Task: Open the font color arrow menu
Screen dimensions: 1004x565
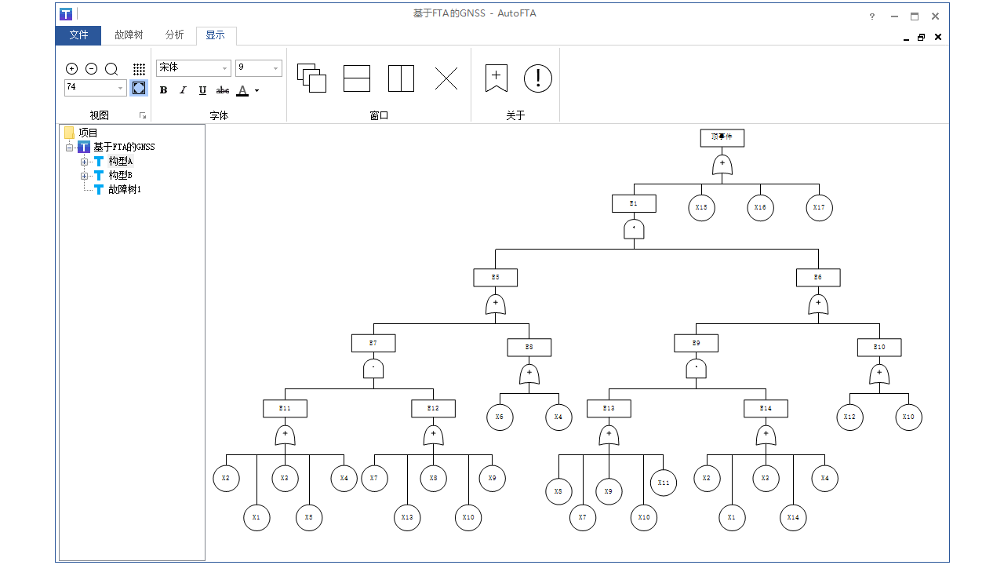Action: point(256,90)
